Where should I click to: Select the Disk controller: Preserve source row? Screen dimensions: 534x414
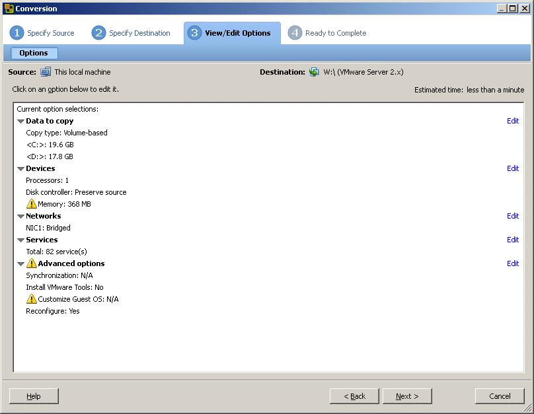coord(76,192)
